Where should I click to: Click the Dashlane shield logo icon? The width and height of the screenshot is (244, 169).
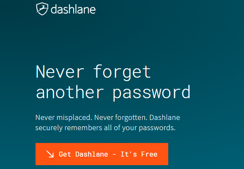click(x=42, y=9)
